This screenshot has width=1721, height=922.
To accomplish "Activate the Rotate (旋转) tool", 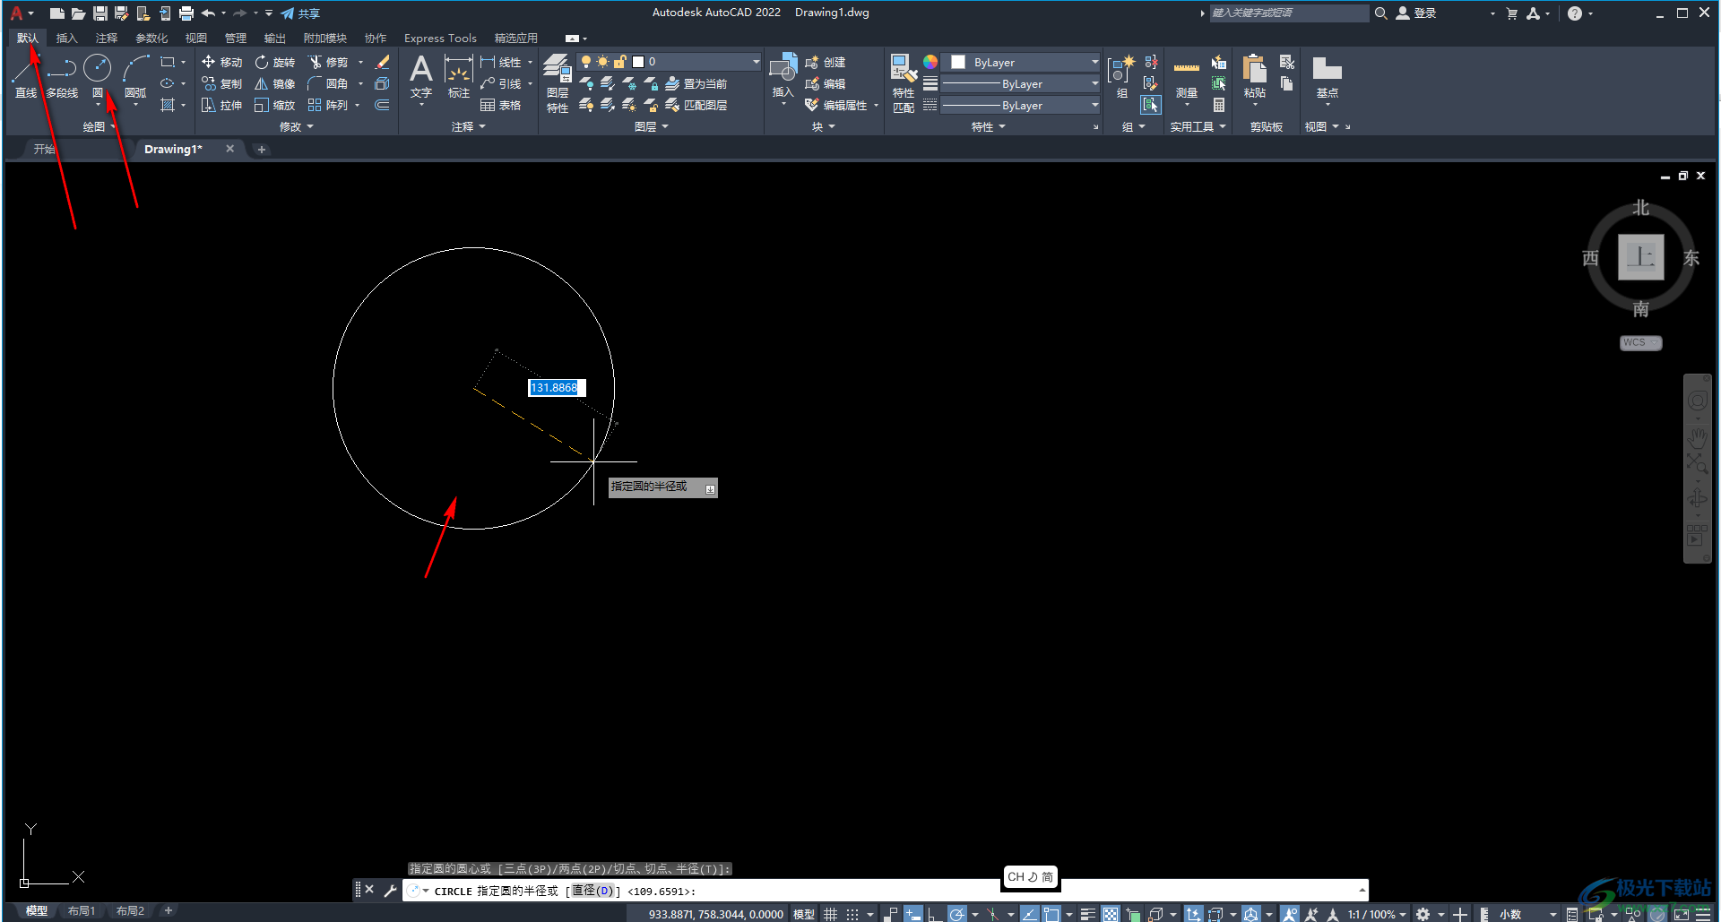I will [275, 62].
